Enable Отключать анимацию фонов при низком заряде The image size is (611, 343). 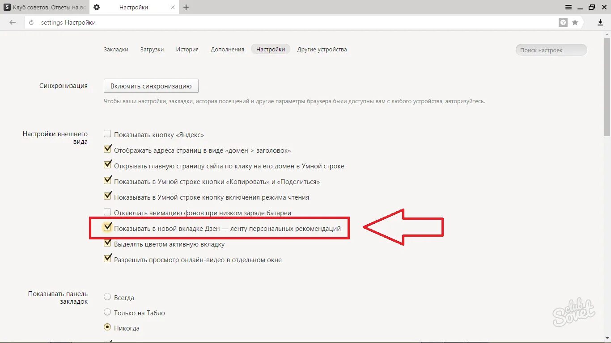click(107, 212)
